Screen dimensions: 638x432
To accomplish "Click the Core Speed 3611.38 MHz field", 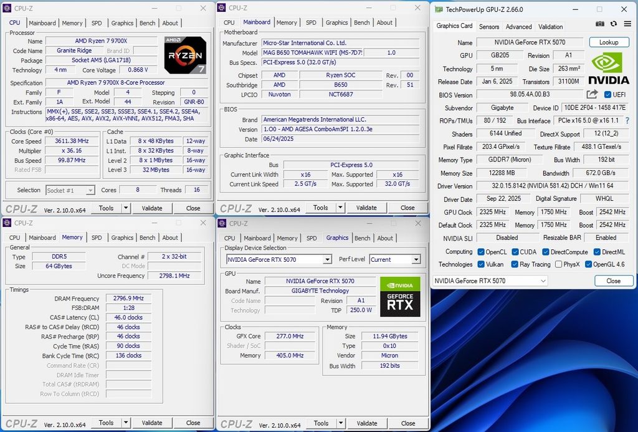I will click(x=72, y=141).
